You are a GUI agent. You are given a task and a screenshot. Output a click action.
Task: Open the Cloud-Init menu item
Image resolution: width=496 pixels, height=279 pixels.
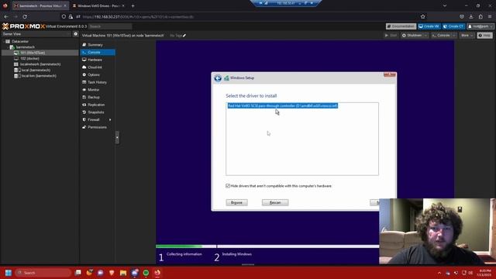pyautogui.click(x=98, y=67)
